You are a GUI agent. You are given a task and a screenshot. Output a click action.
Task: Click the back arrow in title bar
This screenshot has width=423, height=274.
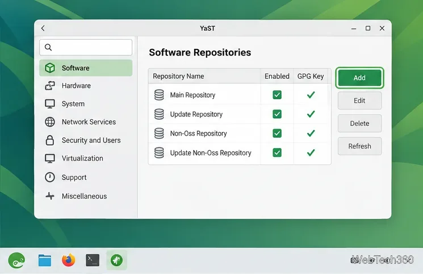click(43, 28)
